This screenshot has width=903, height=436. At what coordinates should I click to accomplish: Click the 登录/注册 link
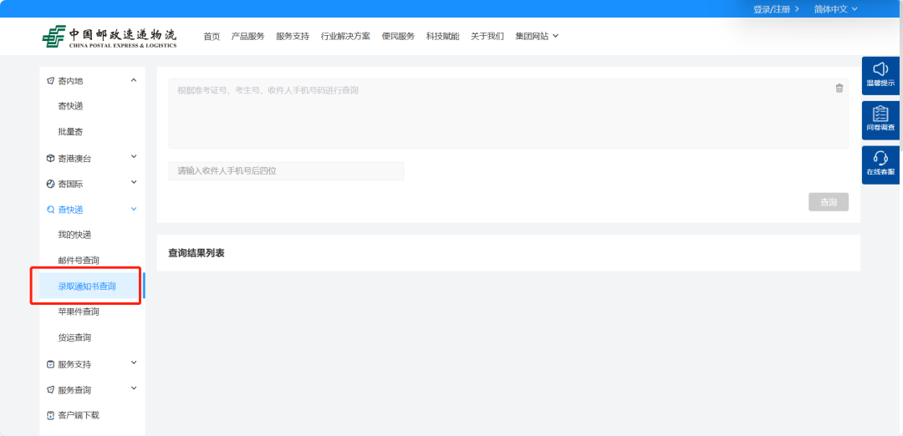tap(776, 9)
